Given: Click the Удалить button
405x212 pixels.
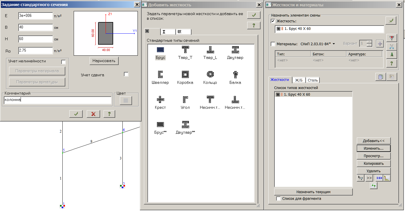Looking at the screenshot, I should 374,171.
